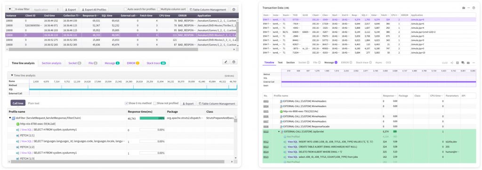Click View SQL link for first sysibm.sysdummy1 row
Screen dimensions: 482x170
pos(26,130)
